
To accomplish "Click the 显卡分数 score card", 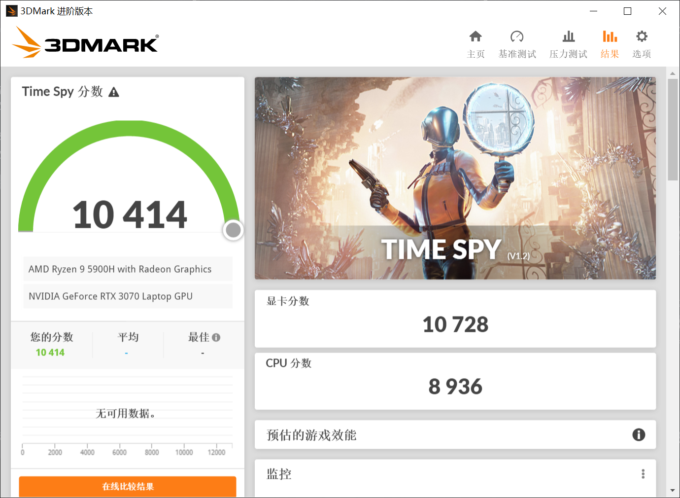I will point(455,319).
